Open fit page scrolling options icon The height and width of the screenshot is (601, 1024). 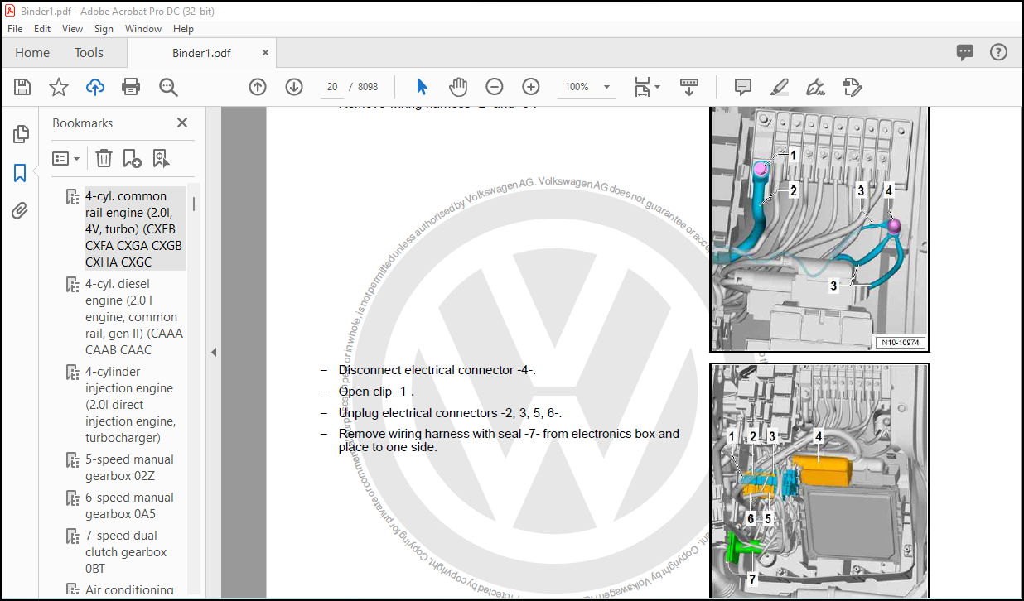pos(647,87)
